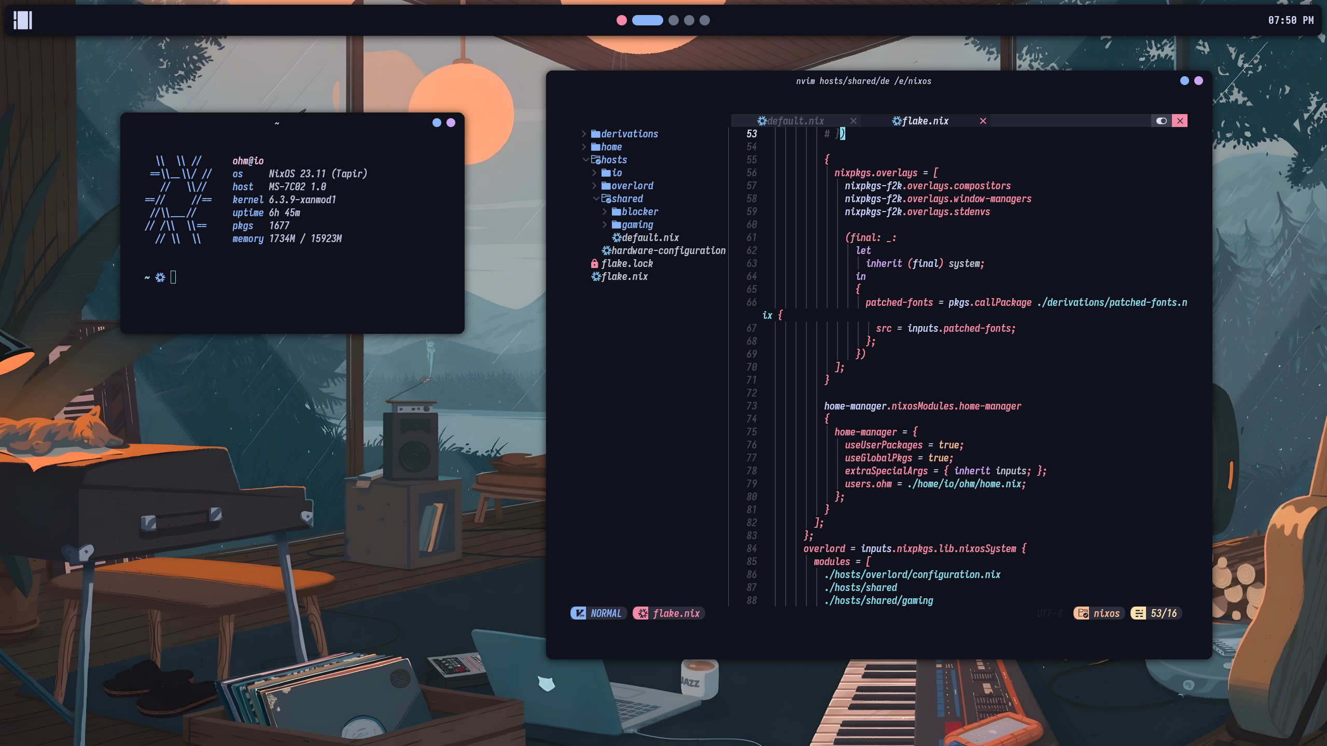The image size is (1327, 746).
Task: Click the flake.lock lock icon in tree
Action: [594, 264]
